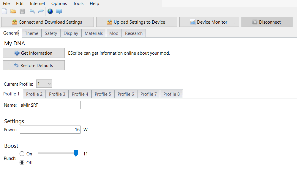Click the Power wattage input field
The image size is (297, 169).
click(50, 130)
